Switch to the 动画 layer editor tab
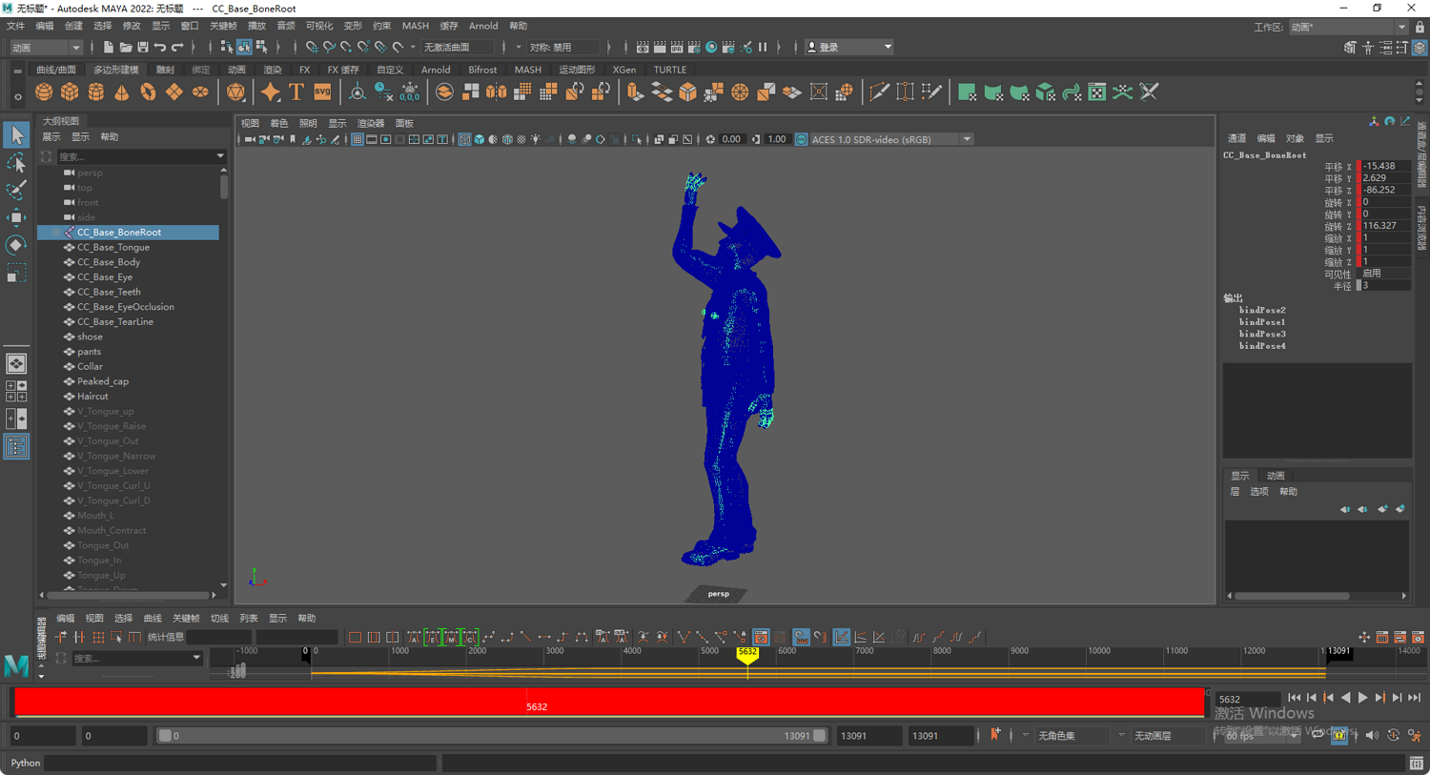The image size is (1430, 775). pyautogui.click(x=1276, y=476)
